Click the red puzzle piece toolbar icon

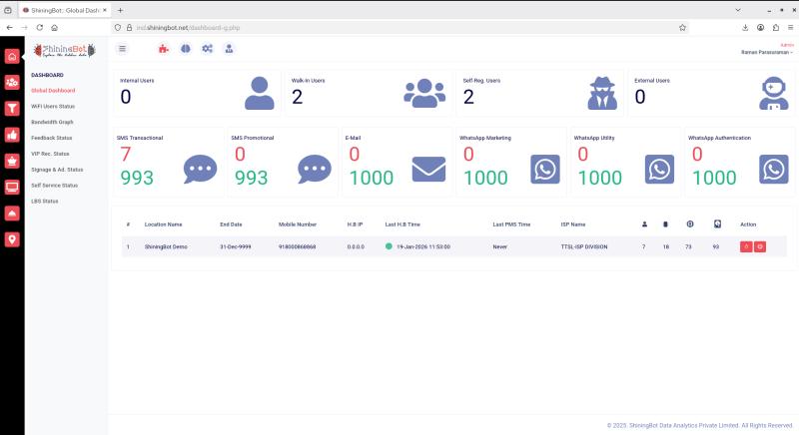click(x=164, y=48)
